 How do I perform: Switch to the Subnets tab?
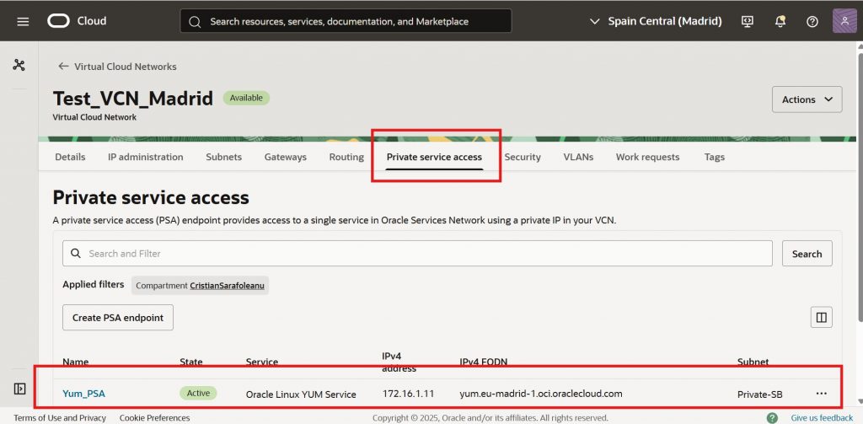(x=223, y=157)
